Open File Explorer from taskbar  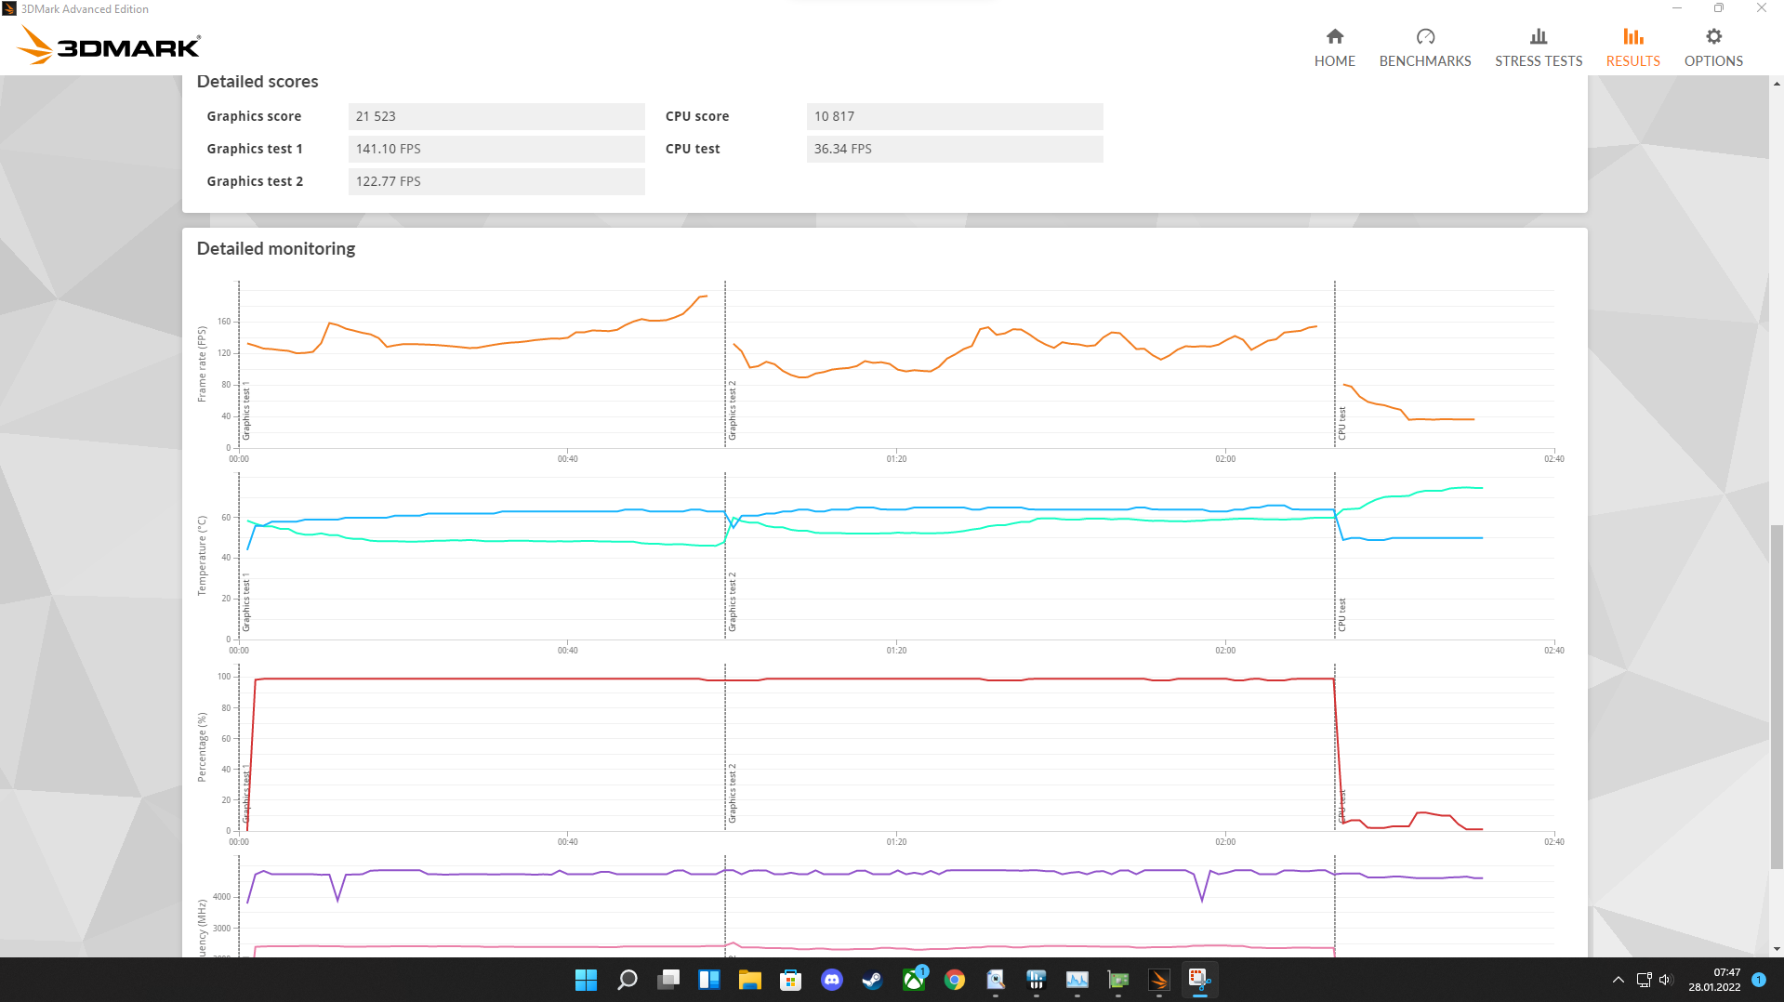[x=750, y=980]
